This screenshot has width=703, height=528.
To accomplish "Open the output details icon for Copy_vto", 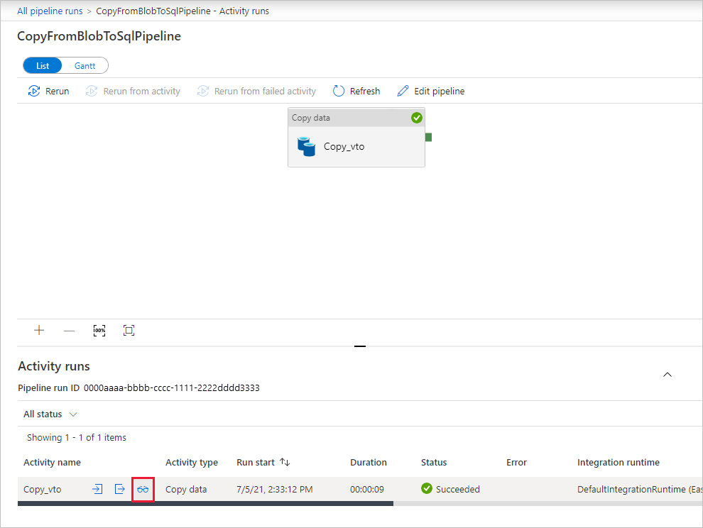I will 119,489.
